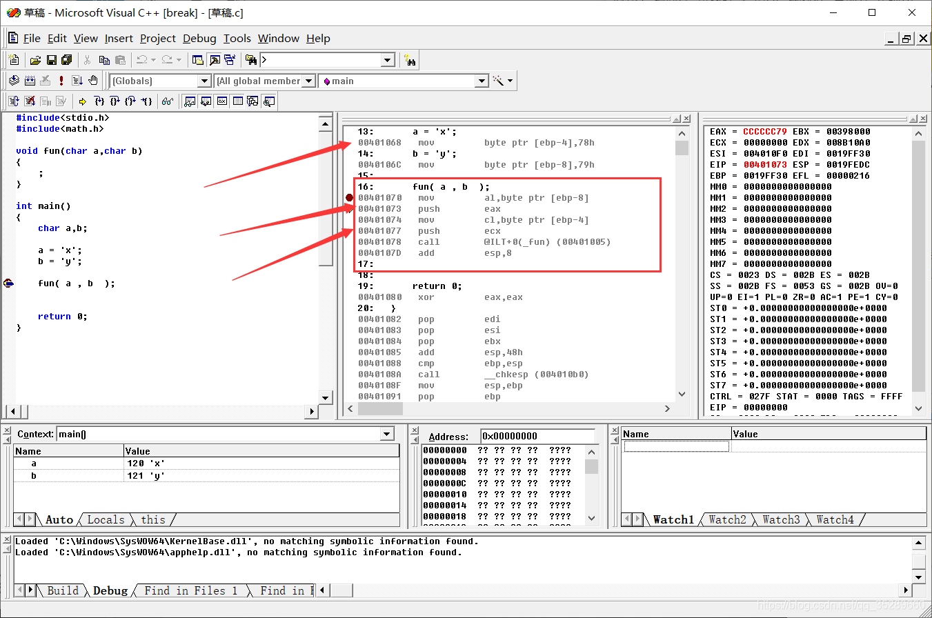
Task: Close the Watch panel with its x button
Action: (614, 430)
